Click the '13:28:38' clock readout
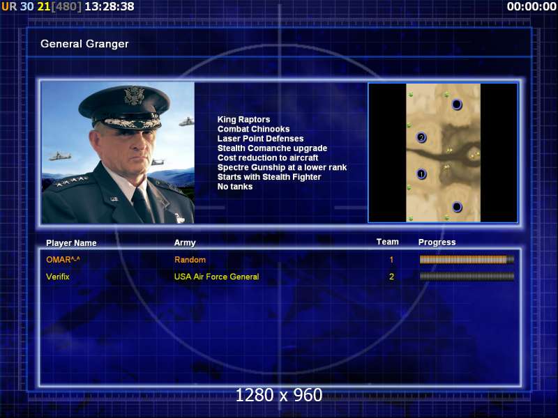This screenshot has width=558, height=418. 110,6
